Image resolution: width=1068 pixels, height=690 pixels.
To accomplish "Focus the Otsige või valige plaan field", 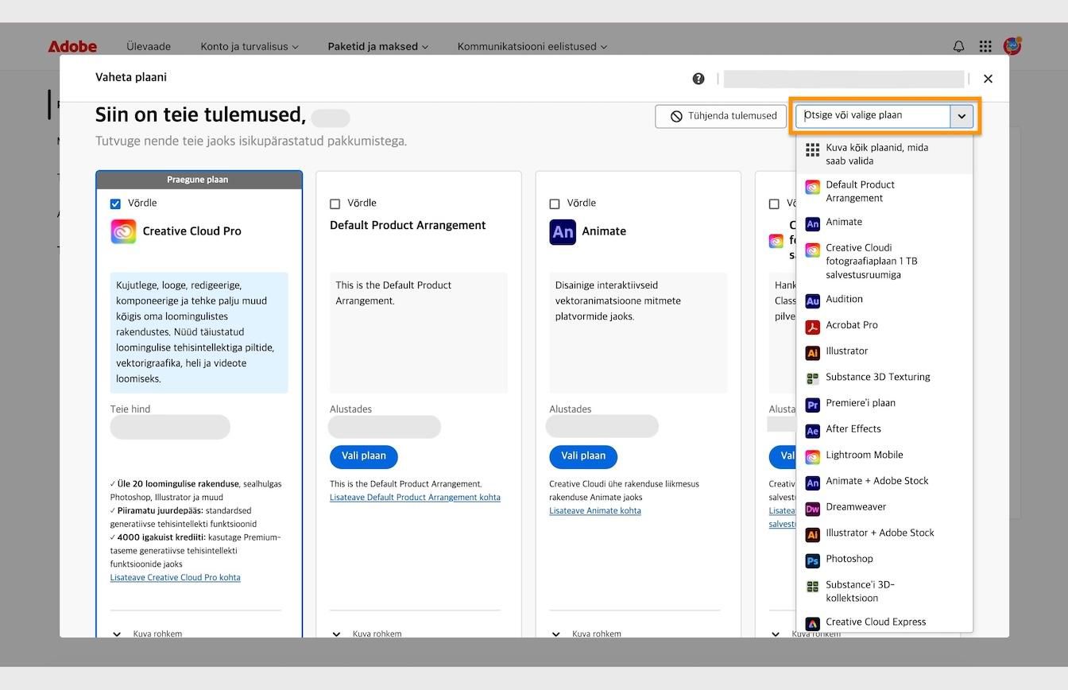I will click(x=873, y=116).
